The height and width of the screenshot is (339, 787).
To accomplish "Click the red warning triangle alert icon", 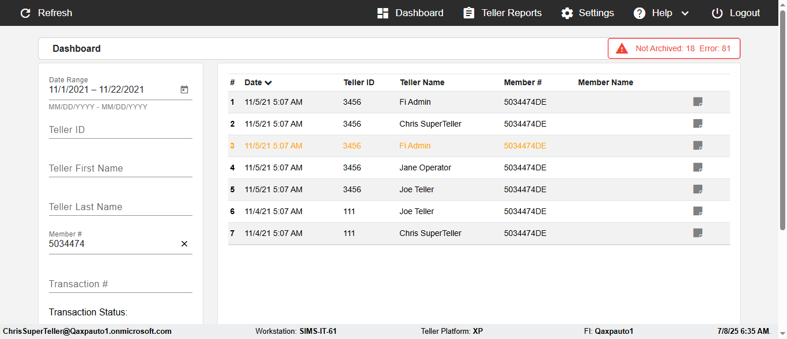I will click(622, 49).
